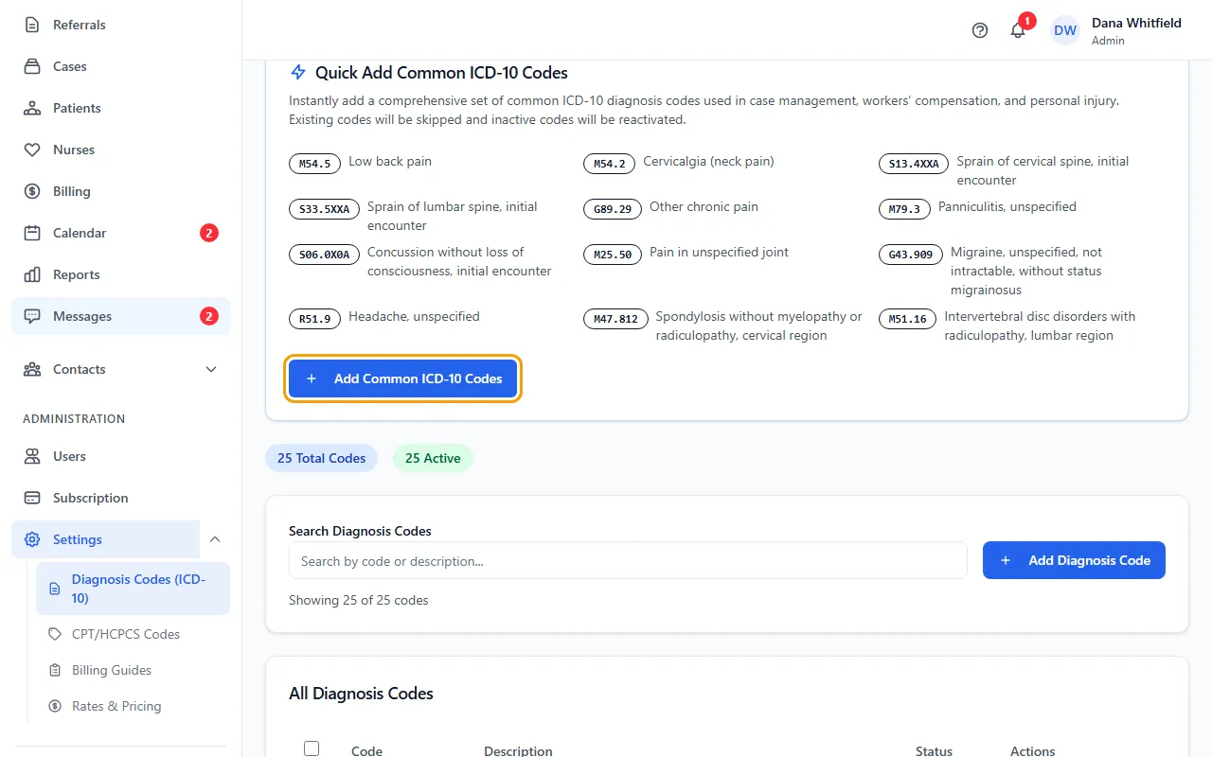Click the Patients person icon
1212x757 pixels.
pos(32,108)
